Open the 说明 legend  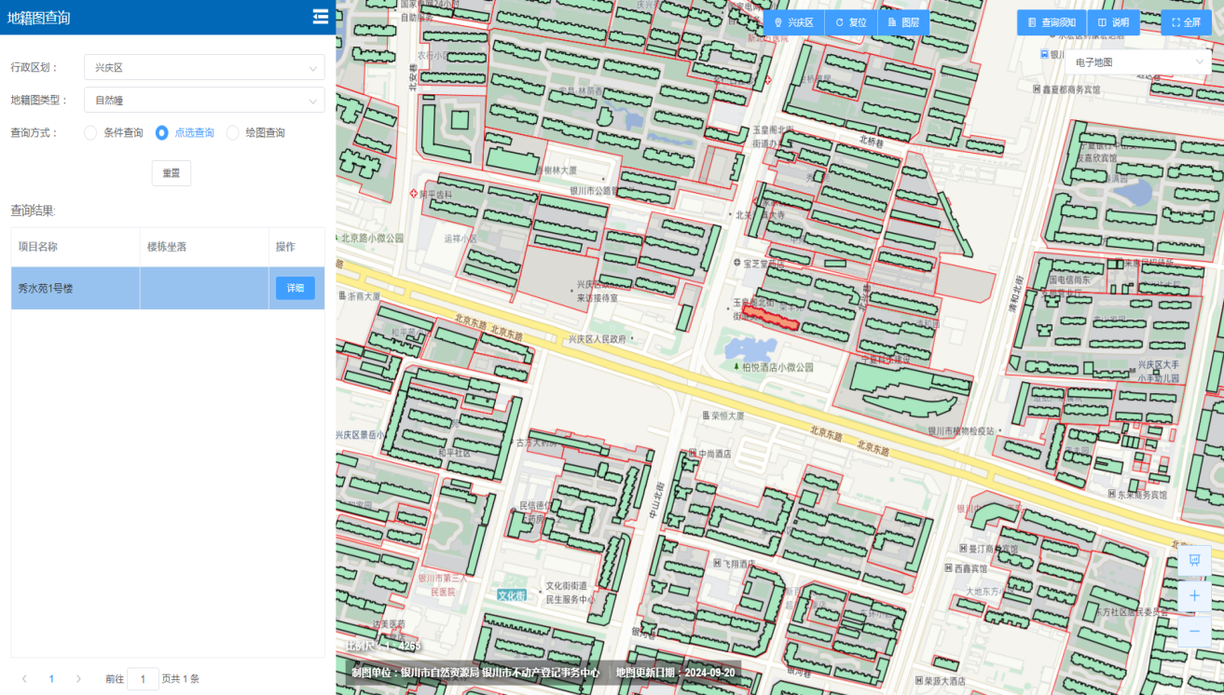pos(1113,22)
